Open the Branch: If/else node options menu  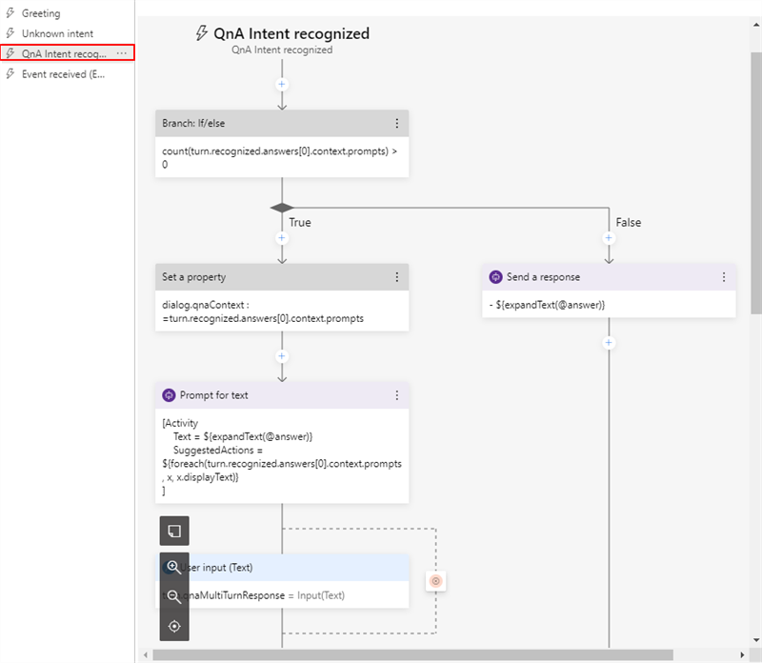(398, 123)
